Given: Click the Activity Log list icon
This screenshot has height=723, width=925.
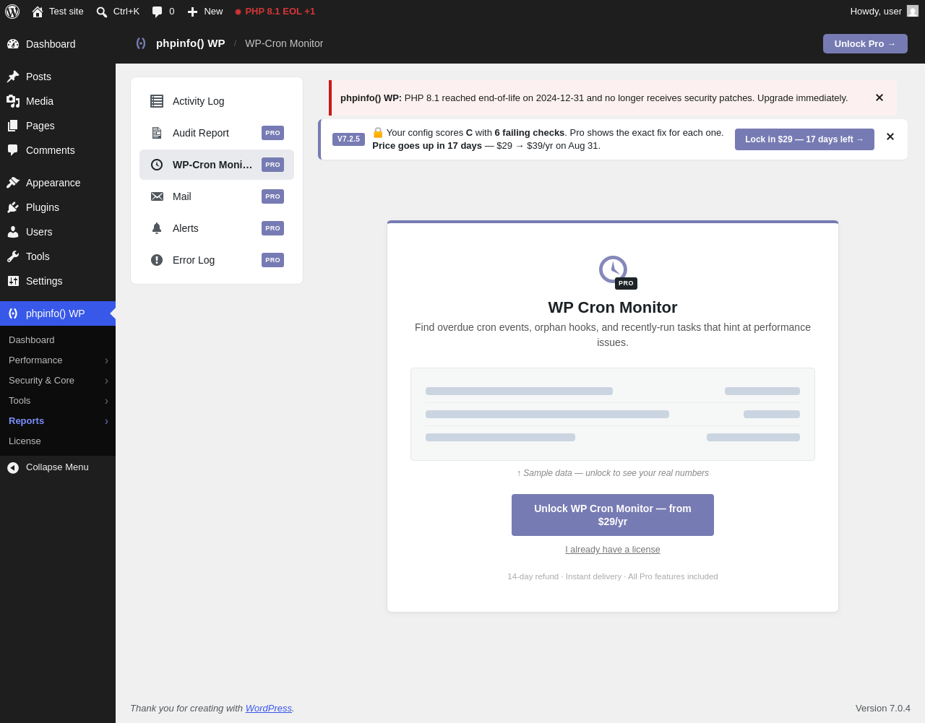Looking at the screenshot, I should click(x=157, y=101).
